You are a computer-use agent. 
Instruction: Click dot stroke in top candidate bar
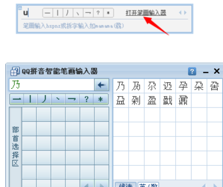[78, 13]
